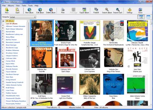
Task: Open the Group by Artist dropdown
Action: coord(23,17)
